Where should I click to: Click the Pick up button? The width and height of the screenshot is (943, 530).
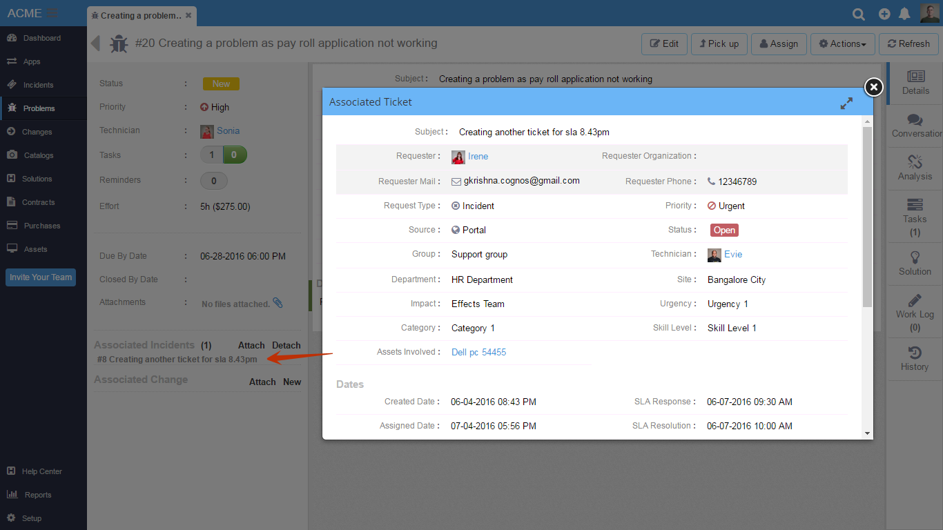[x=719, y=43]
